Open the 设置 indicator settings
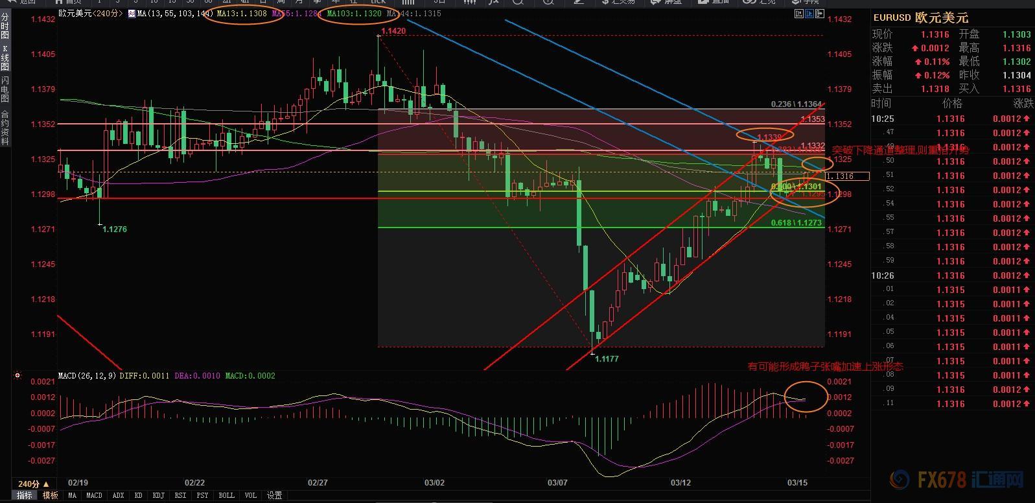Screen dimensions: 1035x503 pos(274,495)
